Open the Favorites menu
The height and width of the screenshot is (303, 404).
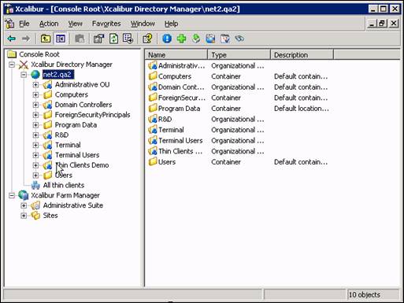[x=106, y=24]
